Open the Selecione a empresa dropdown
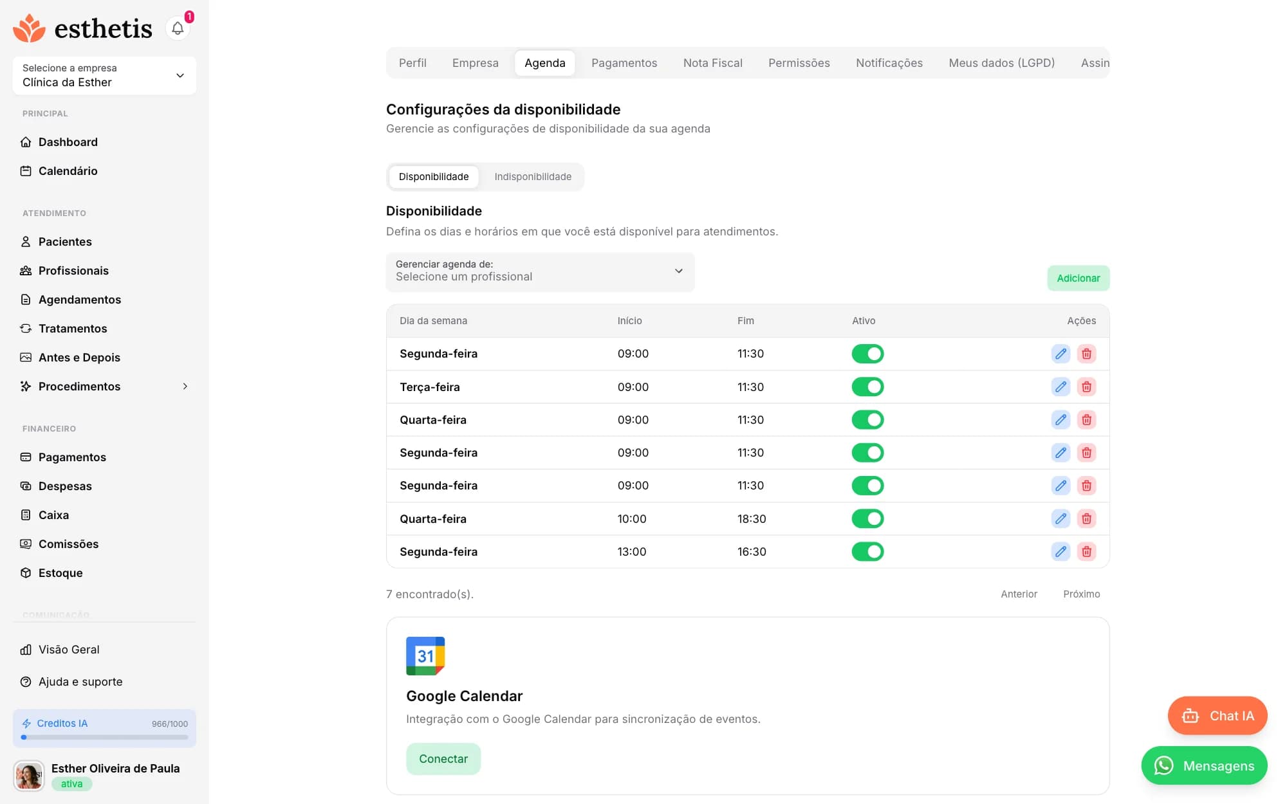 click(x=104, y=75)
